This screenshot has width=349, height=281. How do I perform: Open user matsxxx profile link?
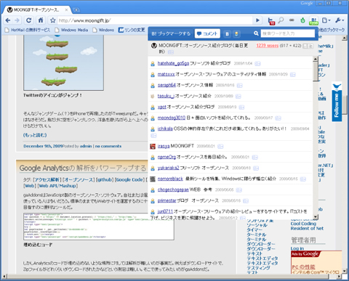tap(166, 74)
